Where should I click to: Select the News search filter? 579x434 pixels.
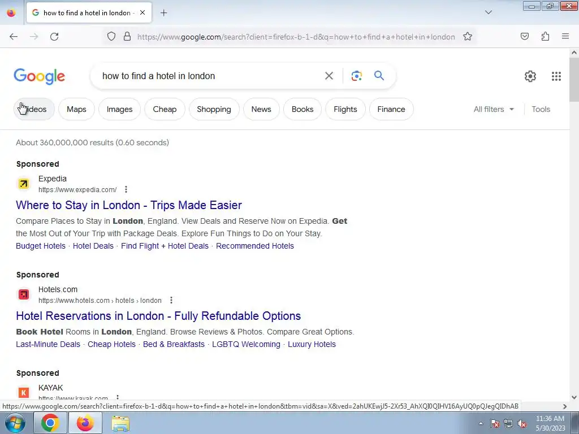(x=261, y=109)
